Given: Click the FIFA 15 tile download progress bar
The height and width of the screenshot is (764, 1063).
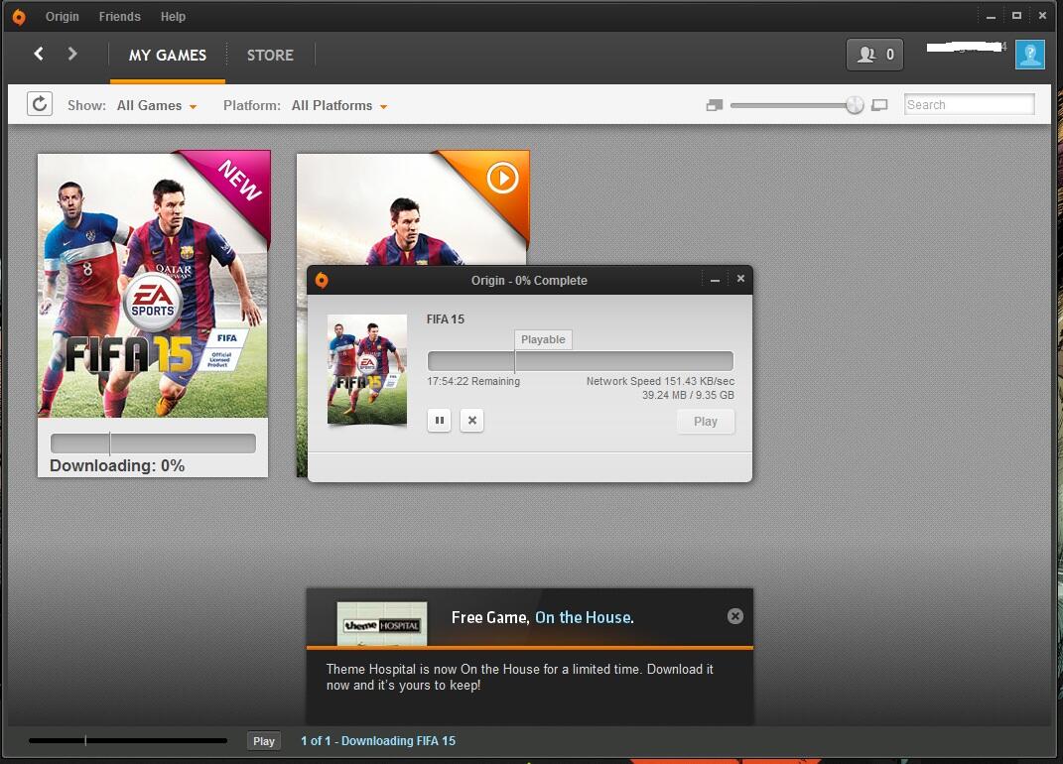Looking at the screenshot, I should point(153,444).
